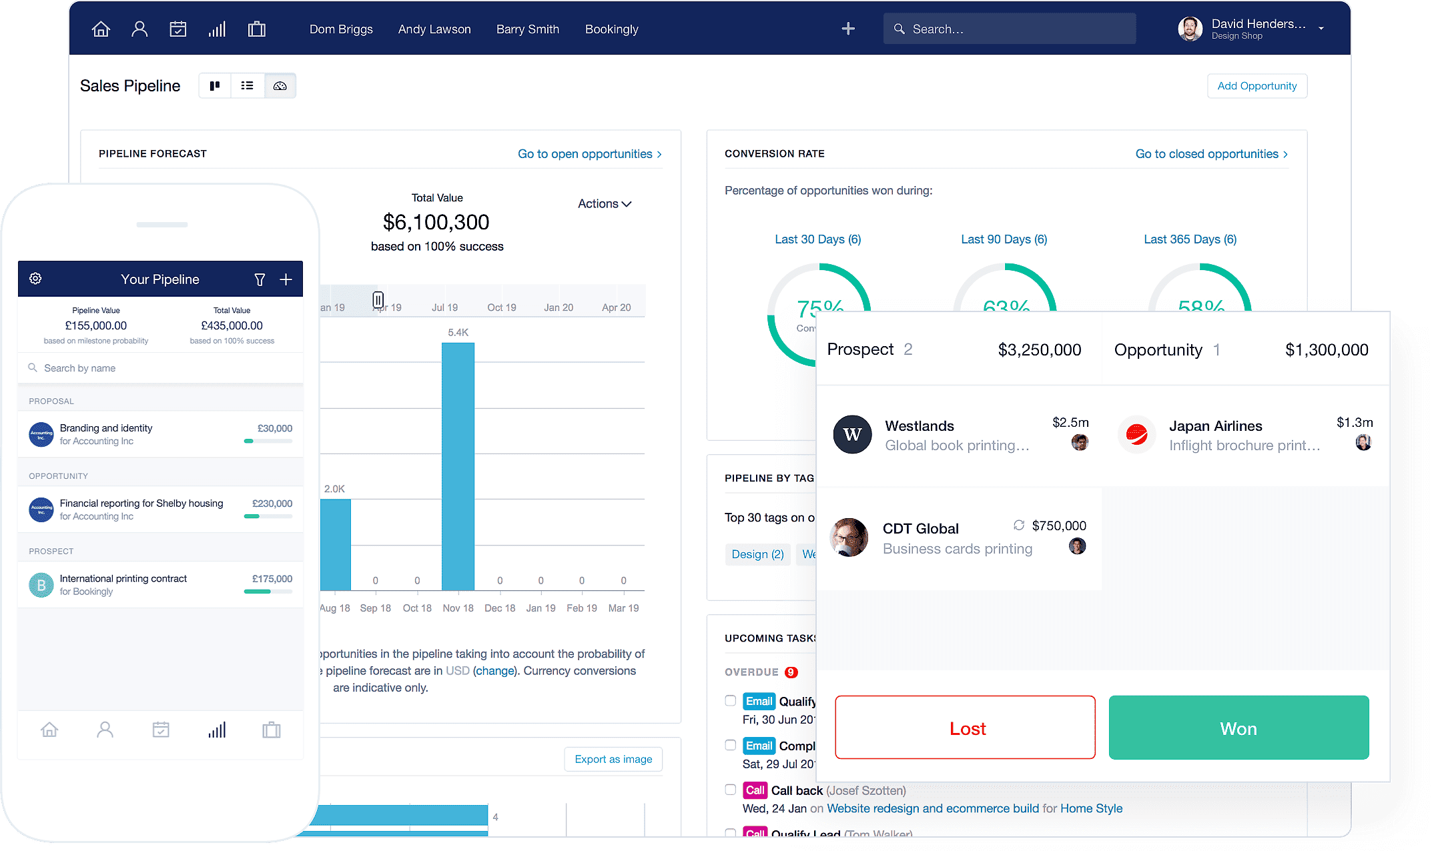Check the Email Compl task checkbox
The width and height of the screenshot is (1432, 851).
731,746
